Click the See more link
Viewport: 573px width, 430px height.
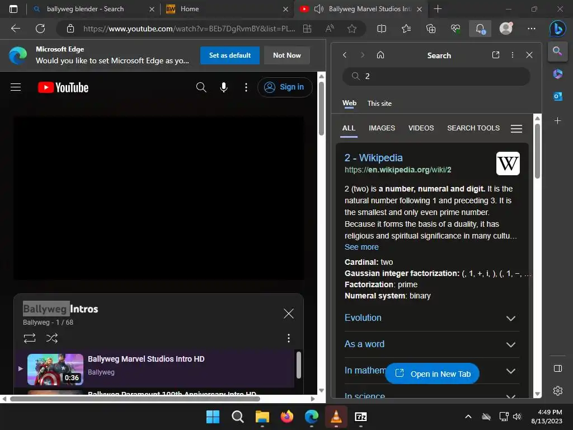pos(361,247)
